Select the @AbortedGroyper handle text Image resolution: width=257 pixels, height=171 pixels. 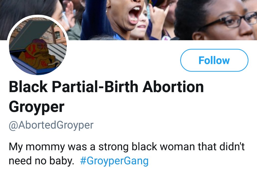tap(51, 125)
